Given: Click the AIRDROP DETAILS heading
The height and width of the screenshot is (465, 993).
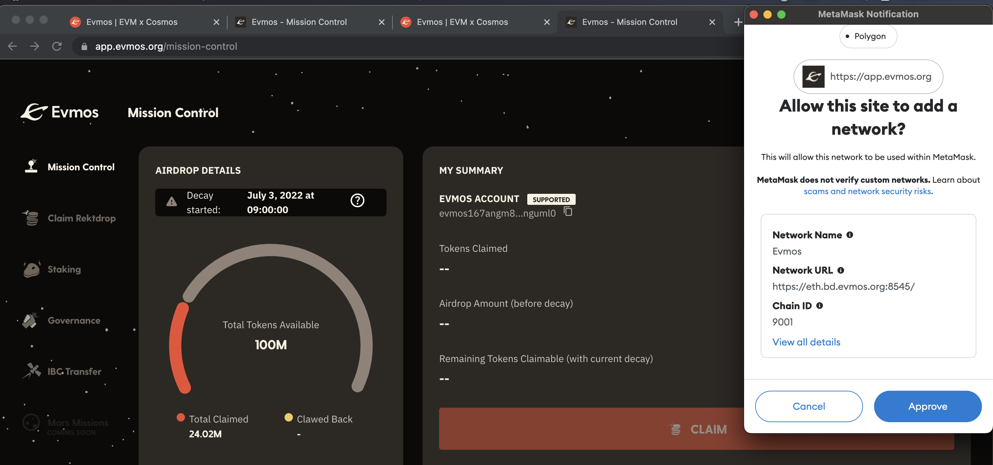Looking at the screenshot, I should [x=198, y=170].
